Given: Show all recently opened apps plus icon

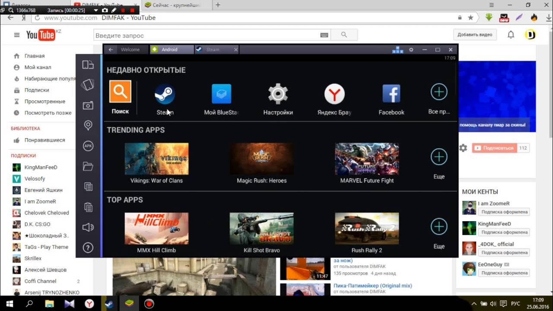Looking at the screenshot, I should tap(439, 92).
